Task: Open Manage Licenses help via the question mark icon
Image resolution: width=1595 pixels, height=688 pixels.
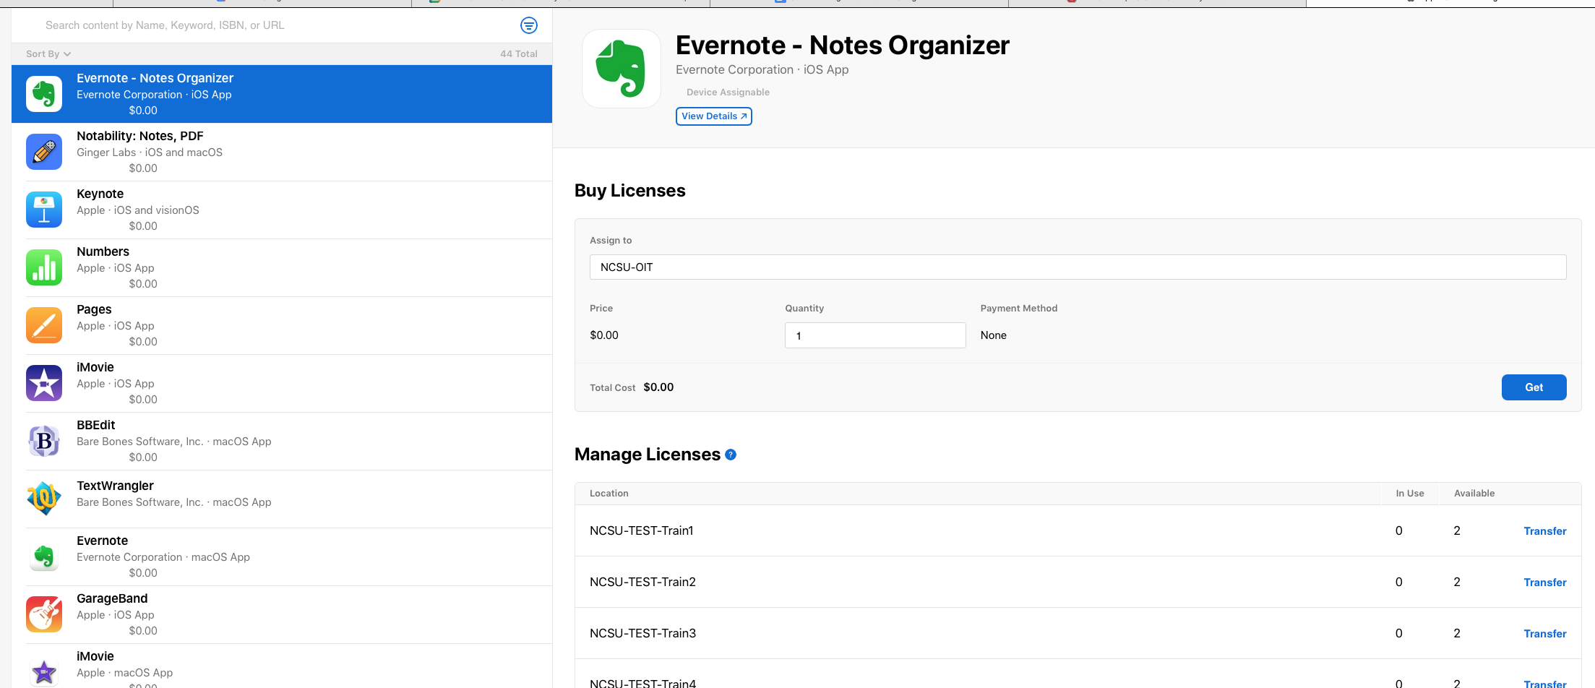Action: tap(731, 455)
